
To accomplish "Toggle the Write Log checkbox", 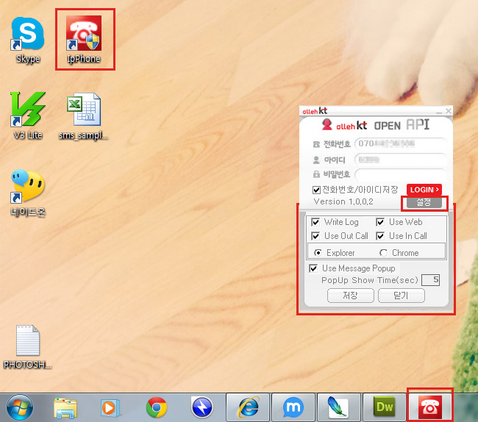I will (315, 222).
